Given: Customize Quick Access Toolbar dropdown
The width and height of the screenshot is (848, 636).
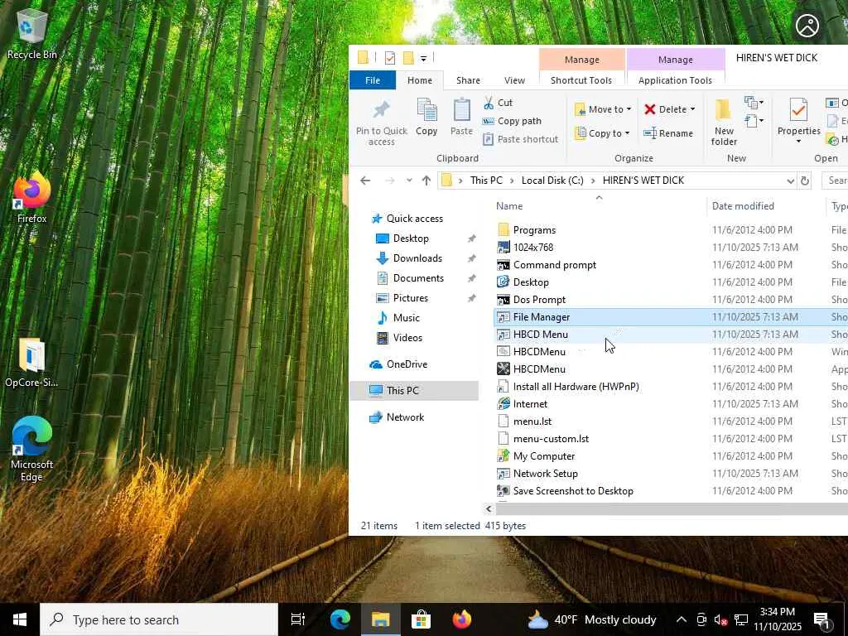Looking at the screenshot, I should (x=423, y=59).
